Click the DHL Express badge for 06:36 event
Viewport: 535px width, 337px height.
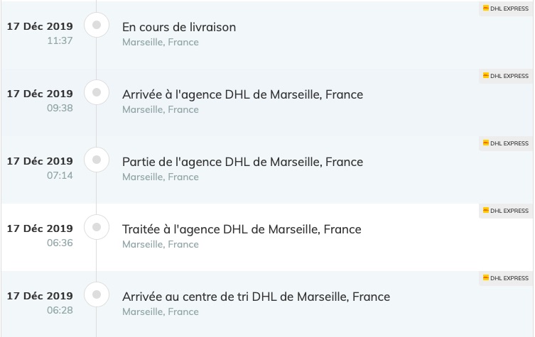[506, 211]
